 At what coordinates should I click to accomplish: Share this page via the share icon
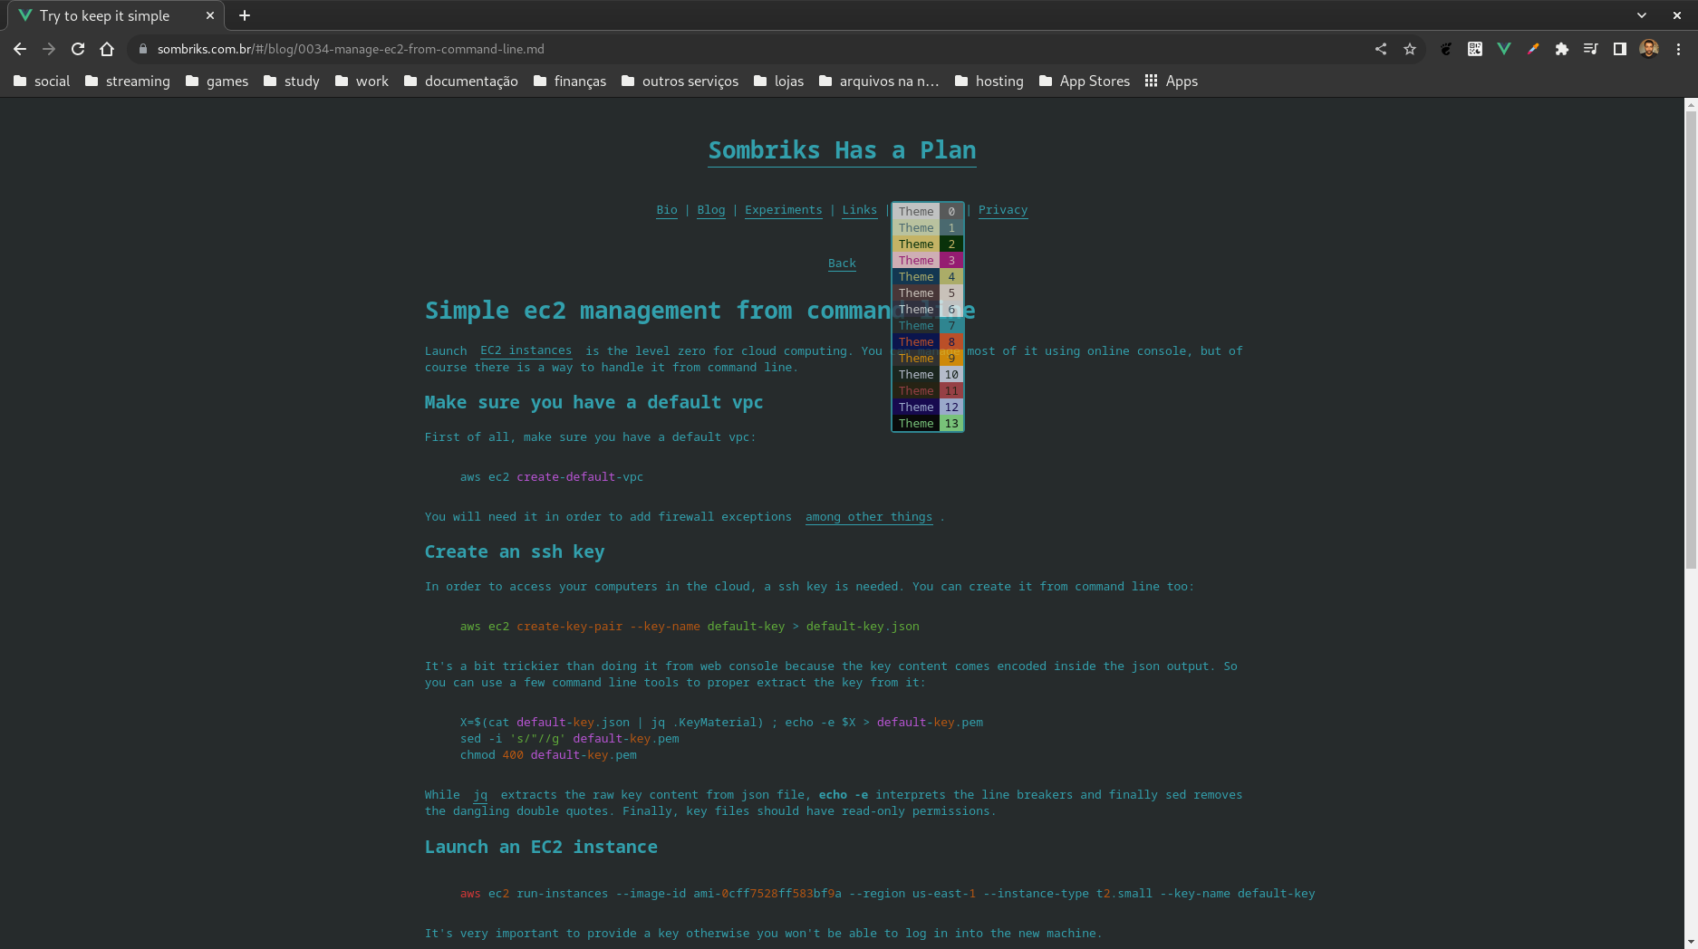coord(1381,50)
